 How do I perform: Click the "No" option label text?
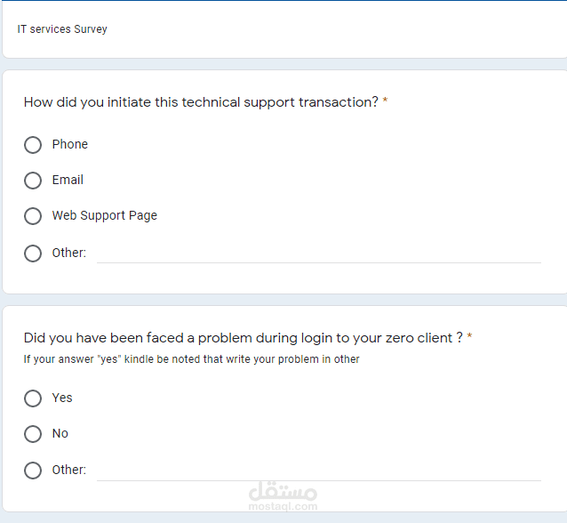coord(60,433)
